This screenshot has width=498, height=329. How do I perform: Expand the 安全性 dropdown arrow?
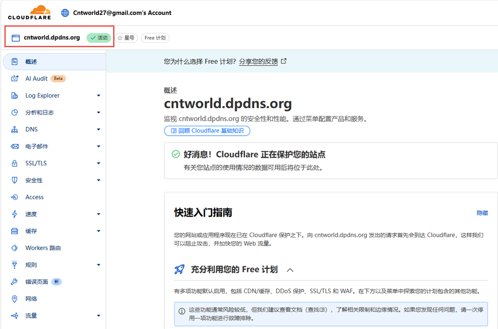click(99, 180)
